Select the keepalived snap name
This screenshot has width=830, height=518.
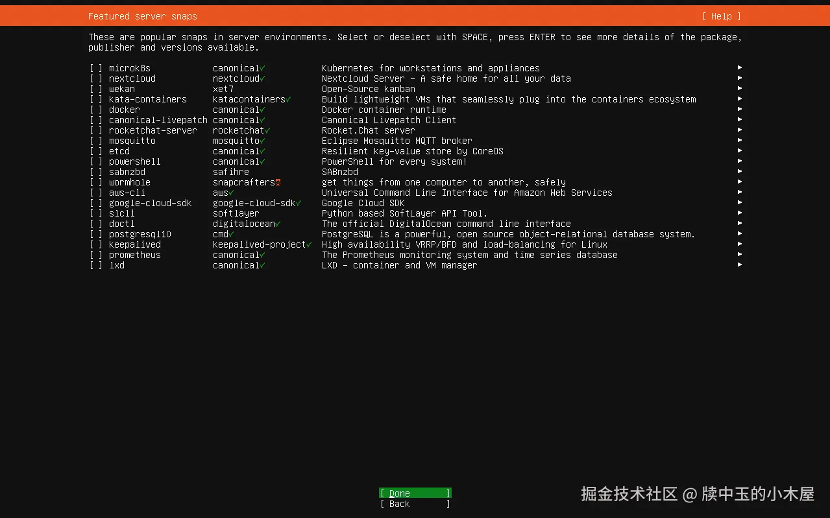click(135, 244)
